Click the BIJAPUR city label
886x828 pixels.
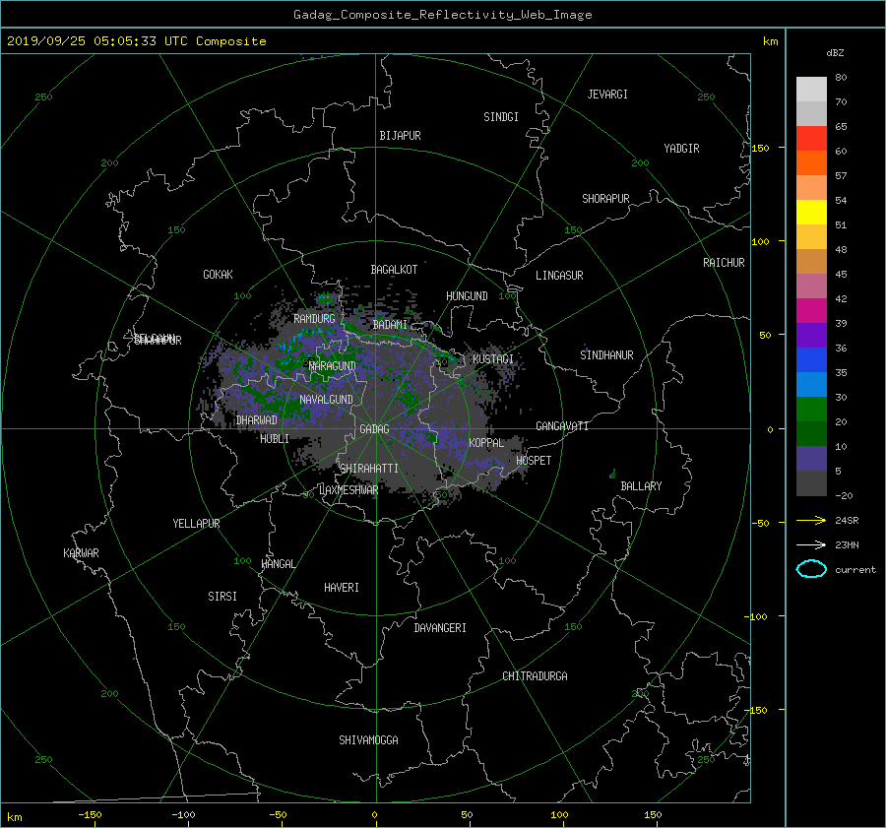pos(400,136)
